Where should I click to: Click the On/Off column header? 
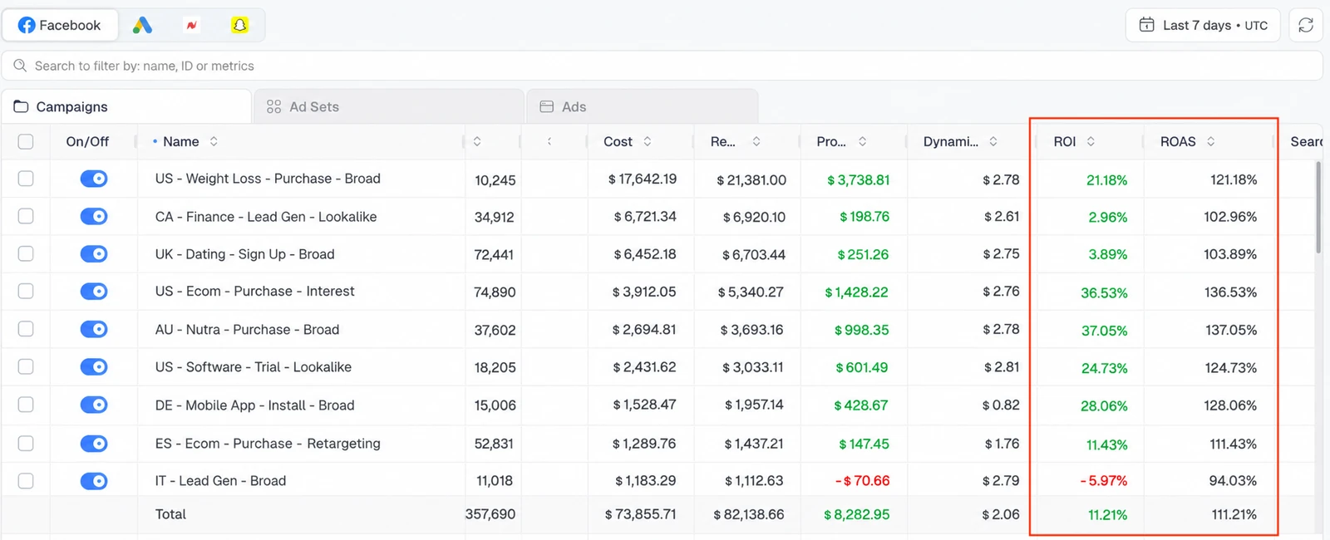(87, 141)
